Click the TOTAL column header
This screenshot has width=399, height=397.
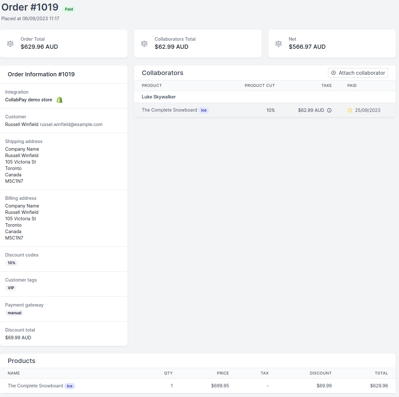click(x=381, y=373)
